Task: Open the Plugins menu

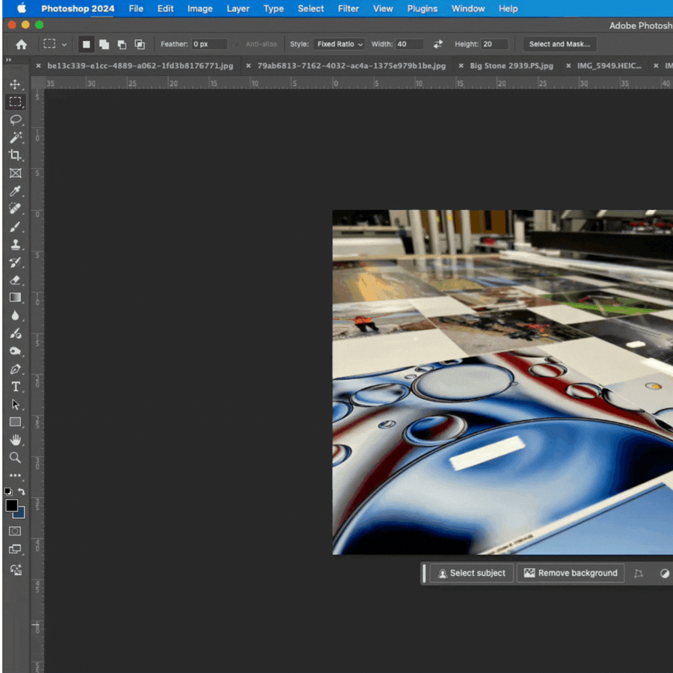Action: click(x=422, y=8)
